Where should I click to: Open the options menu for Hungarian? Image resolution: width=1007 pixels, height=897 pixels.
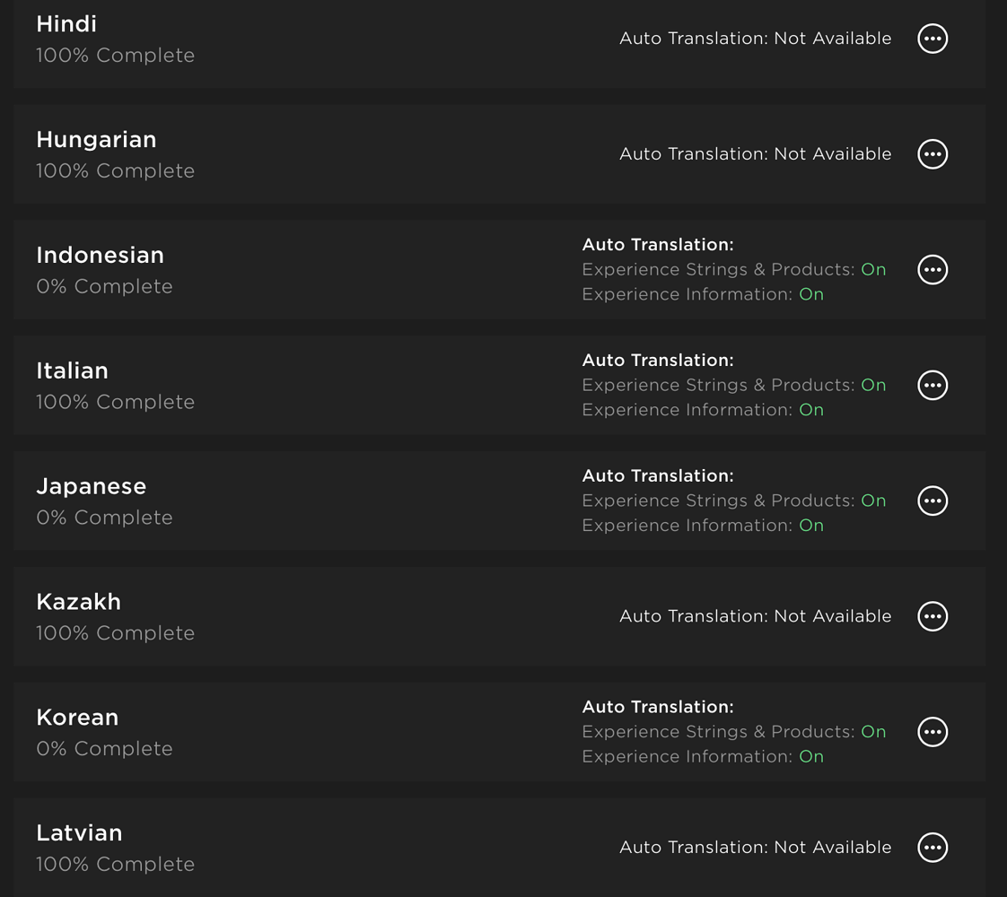[933, 153]
